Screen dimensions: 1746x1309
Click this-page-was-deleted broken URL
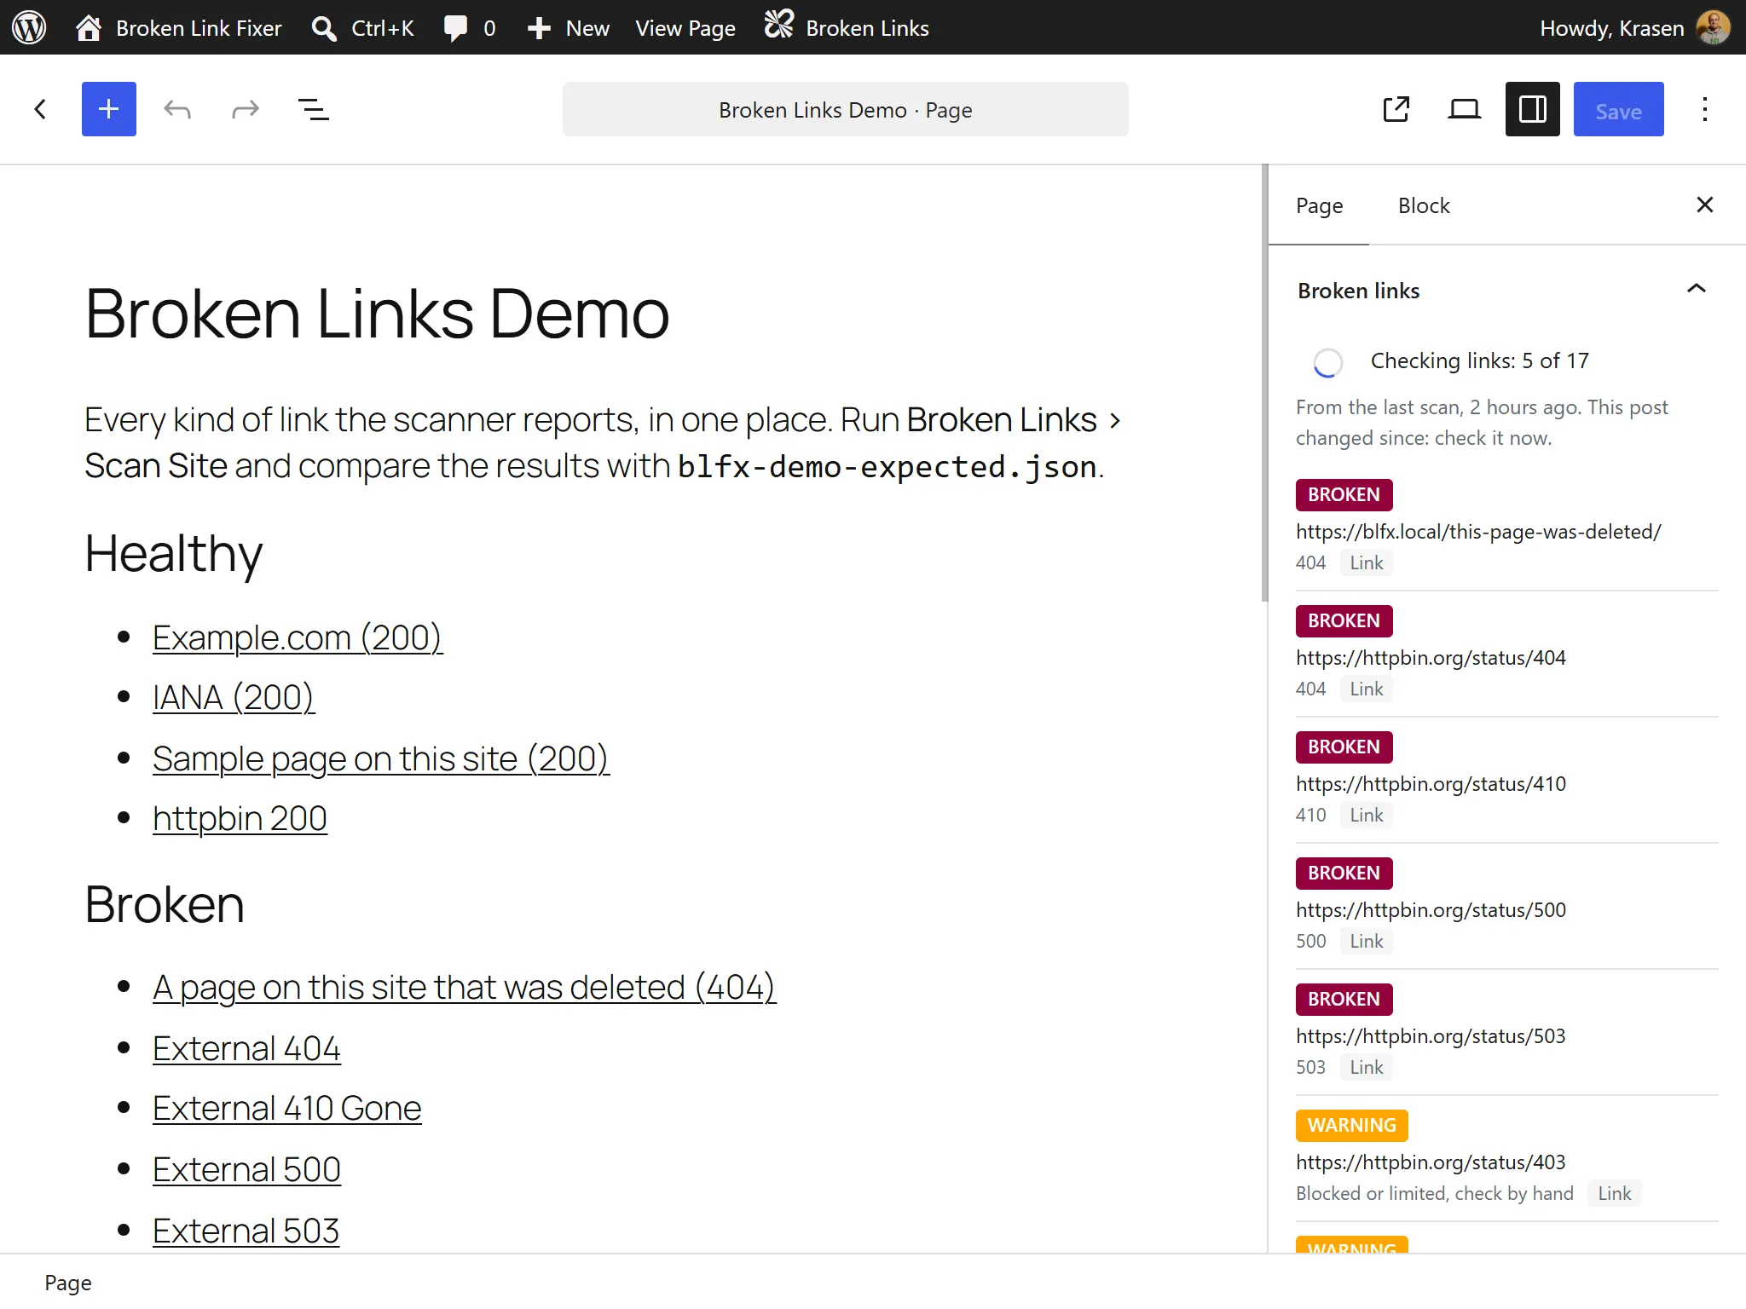coord(1478,532)
